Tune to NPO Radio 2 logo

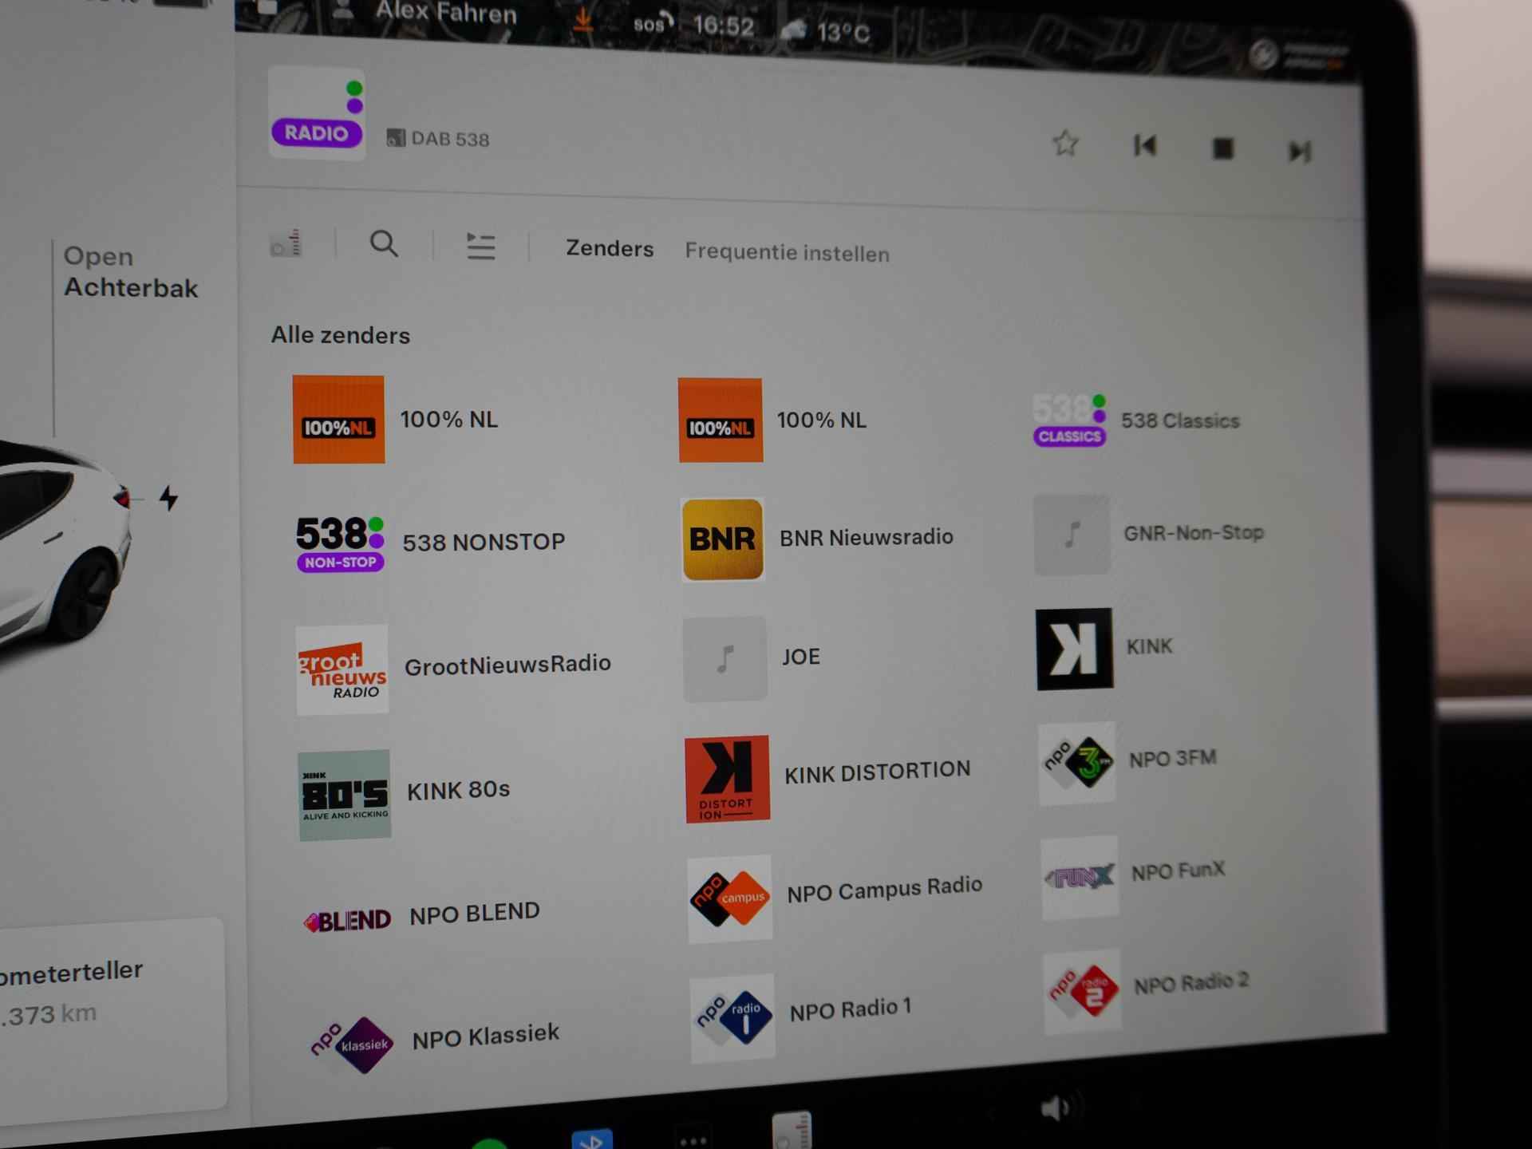[x=1082, y=990]
